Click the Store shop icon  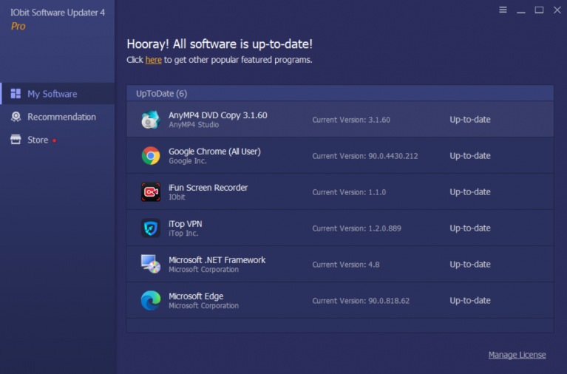16,140
